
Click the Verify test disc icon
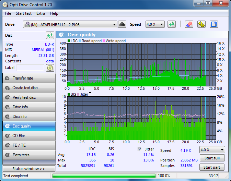point(7,97)
